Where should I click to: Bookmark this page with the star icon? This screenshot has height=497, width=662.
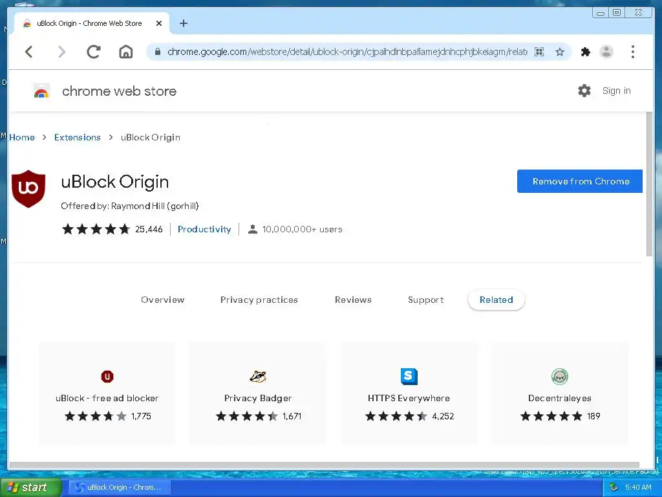tap(560, 52)
